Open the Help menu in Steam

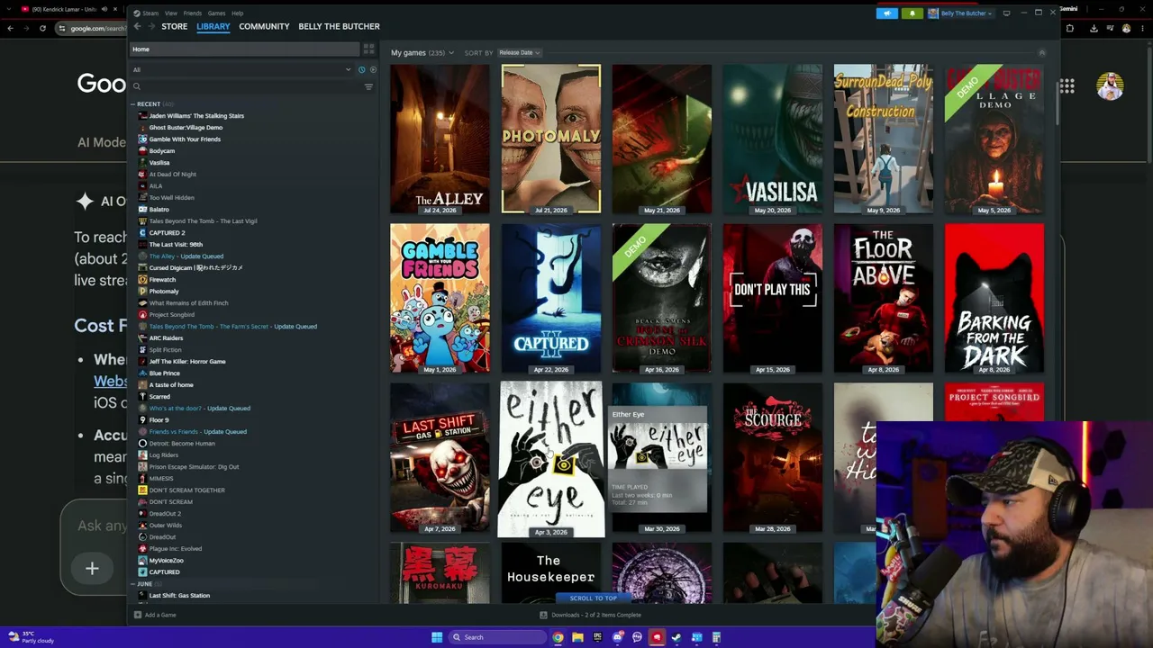[x=237, y=13]
